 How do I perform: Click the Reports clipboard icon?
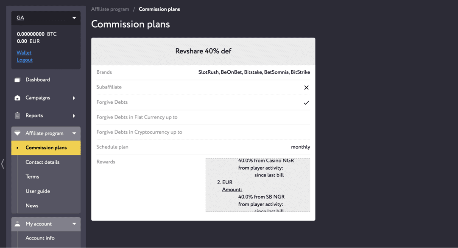pyautogui.click(x=17, y=116)
